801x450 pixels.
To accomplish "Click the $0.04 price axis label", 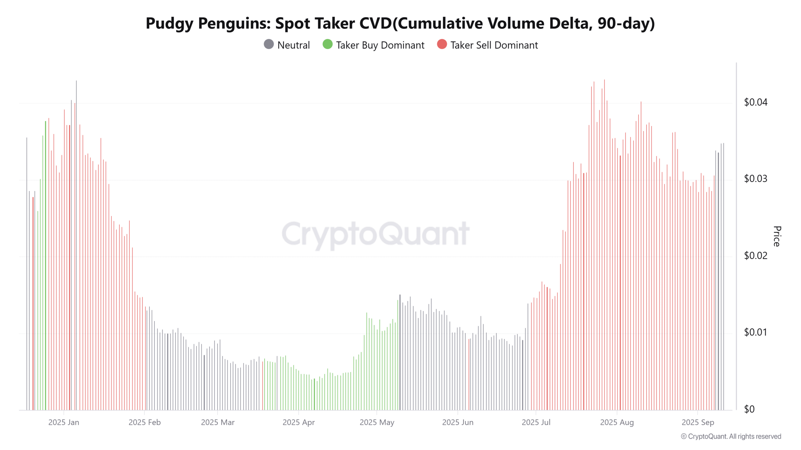I will (x=755, y=102).
